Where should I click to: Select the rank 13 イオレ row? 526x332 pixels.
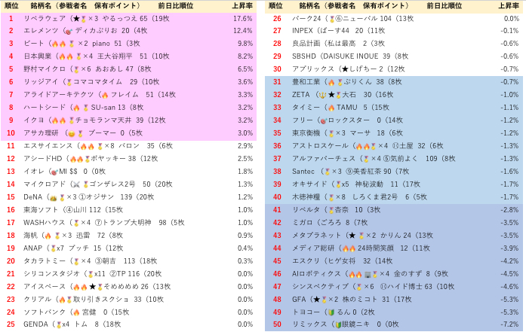click(x=129, y=172)
